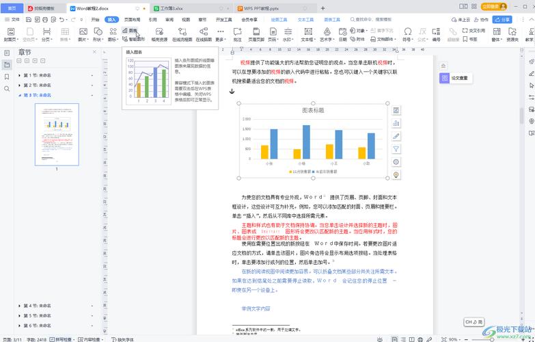Image resolution: width=535 pixels, height=342 pixels.
Task: Click the vertical document scrollbar
Action: point(521,116)
